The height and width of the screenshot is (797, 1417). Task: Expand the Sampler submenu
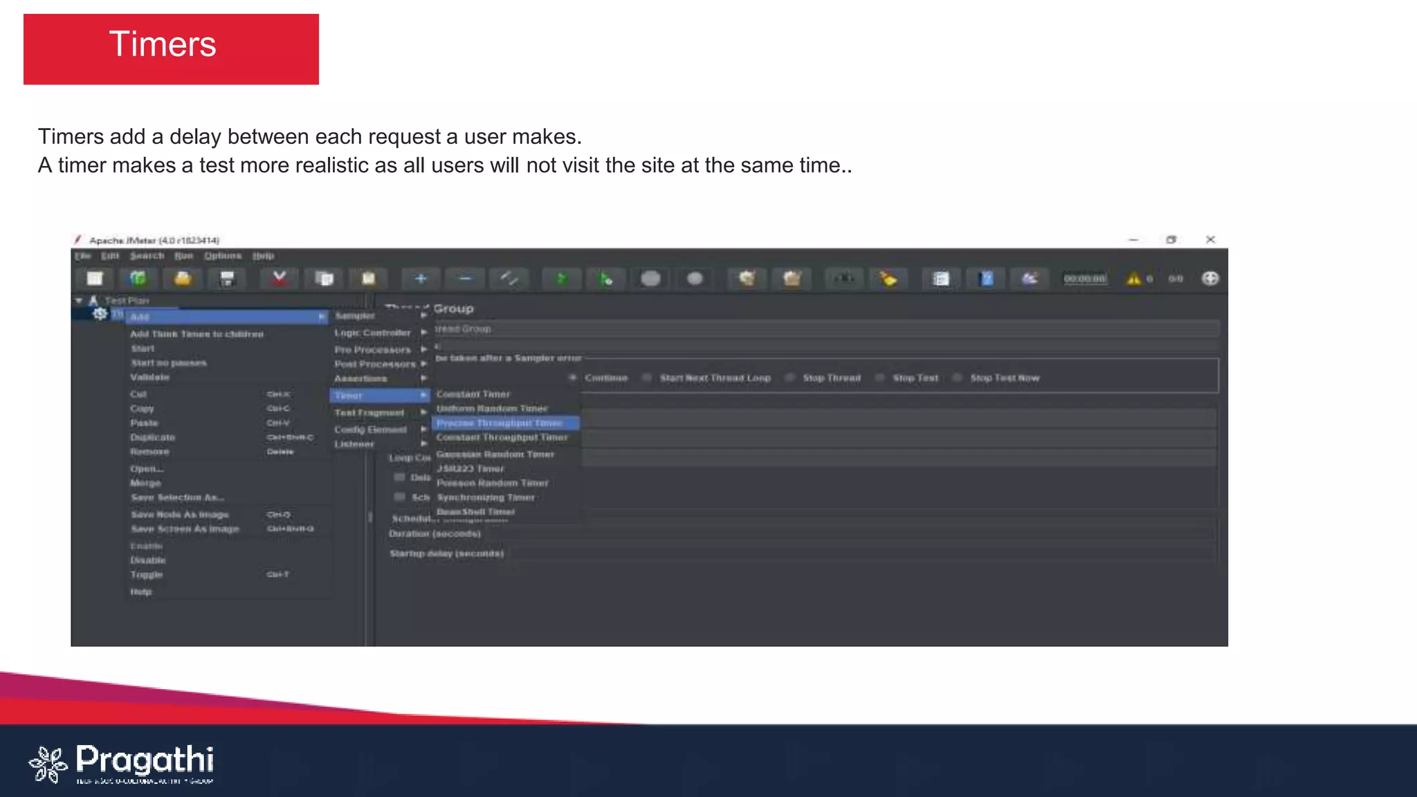(x=381, y=315)
